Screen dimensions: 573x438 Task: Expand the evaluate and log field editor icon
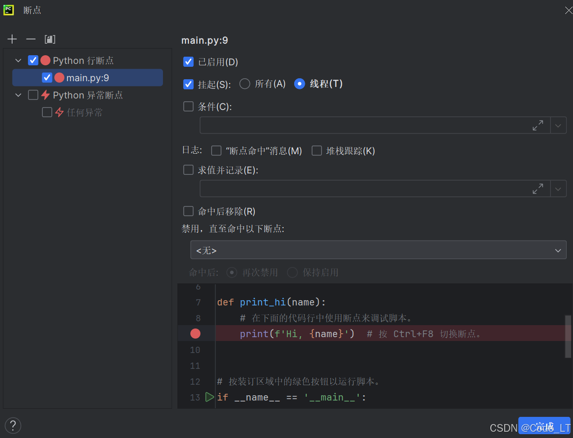(x=538, y=189)
